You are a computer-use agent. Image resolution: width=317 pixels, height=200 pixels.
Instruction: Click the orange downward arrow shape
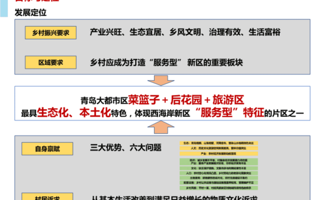161,81
